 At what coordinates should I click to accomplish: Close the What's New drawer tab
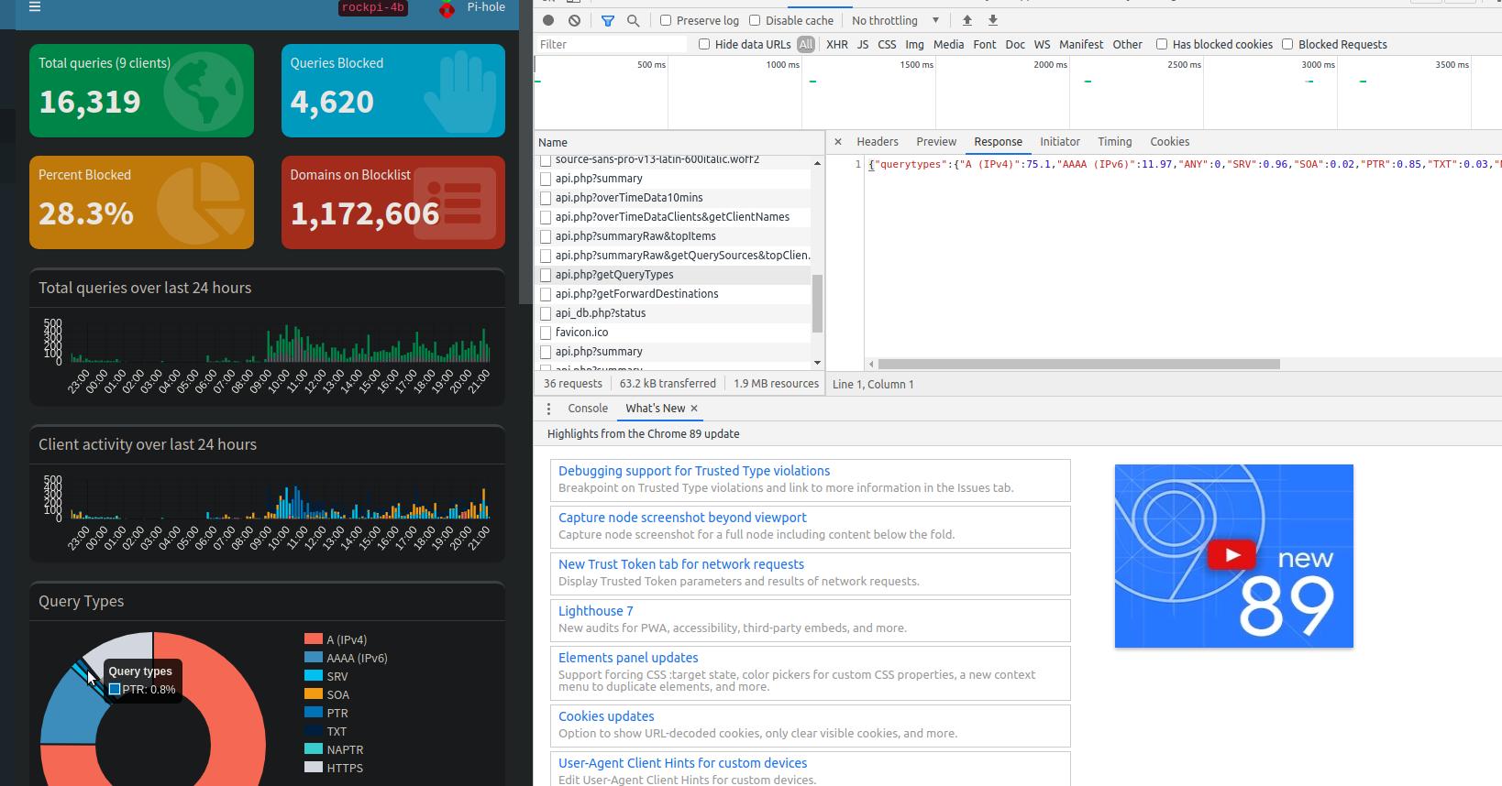click(694, 409)
